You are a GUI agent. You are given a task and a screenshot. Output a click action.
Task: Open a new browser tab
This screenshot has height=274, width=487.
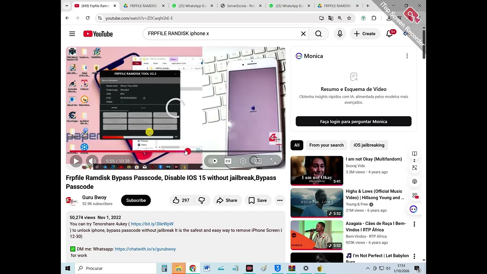tap(368, 6)
